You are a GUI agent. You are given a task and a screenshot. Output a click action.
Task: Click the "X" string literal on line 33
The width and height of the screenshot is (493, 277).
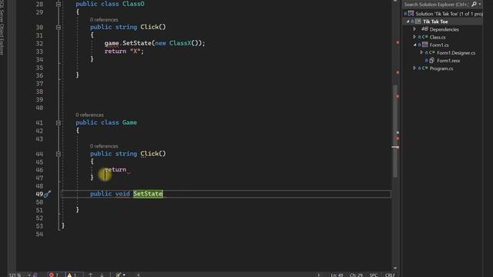pos(136,52)
